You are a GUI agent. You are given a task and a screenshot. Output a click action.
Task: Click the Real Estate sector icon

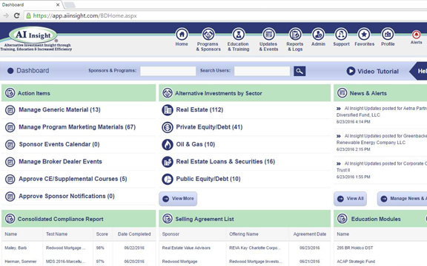point(168,110)
